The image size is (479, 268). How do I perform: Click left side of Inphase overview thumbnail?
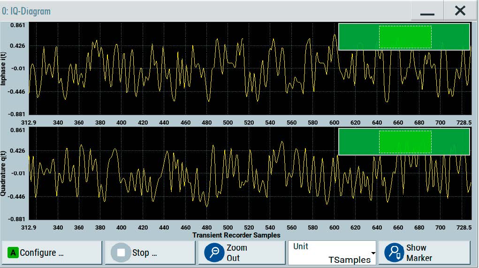coord(358,37)
